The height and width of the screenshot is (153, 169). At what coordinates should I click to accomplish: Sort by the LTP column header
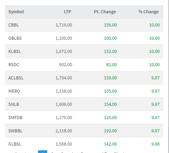coord(68,12)
